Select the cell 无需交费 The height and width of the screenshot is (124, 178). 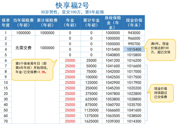coord(23,48)
